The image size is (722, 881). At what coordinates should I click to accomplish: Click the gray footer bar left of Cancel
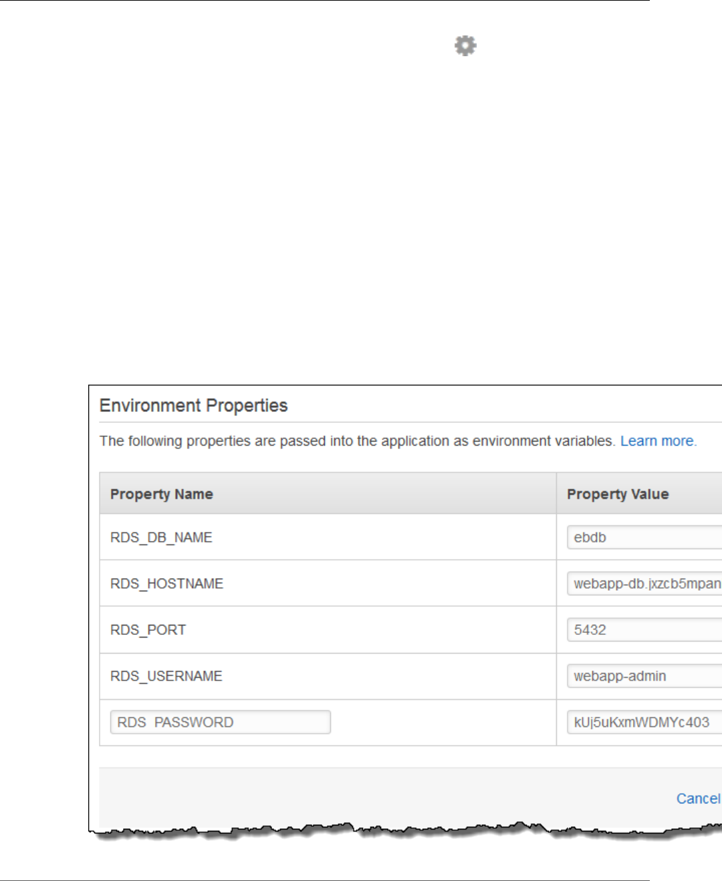(381, 798)
